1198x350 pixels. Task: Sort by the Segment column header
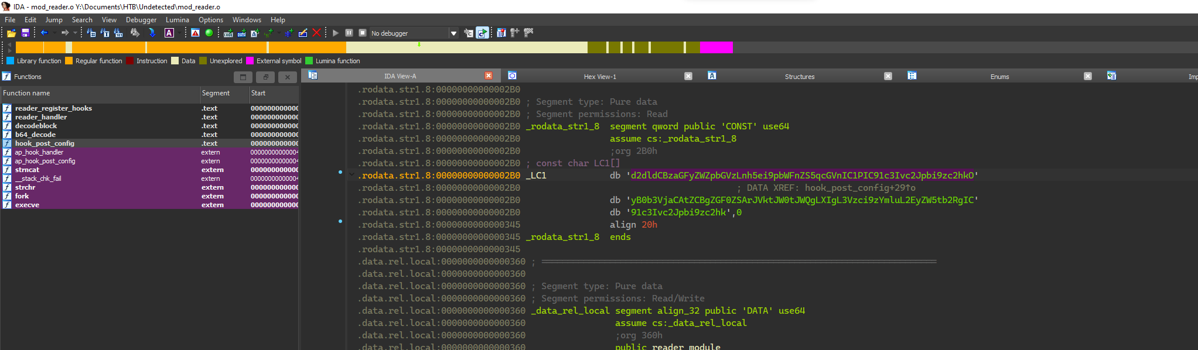tap(216, 93)
